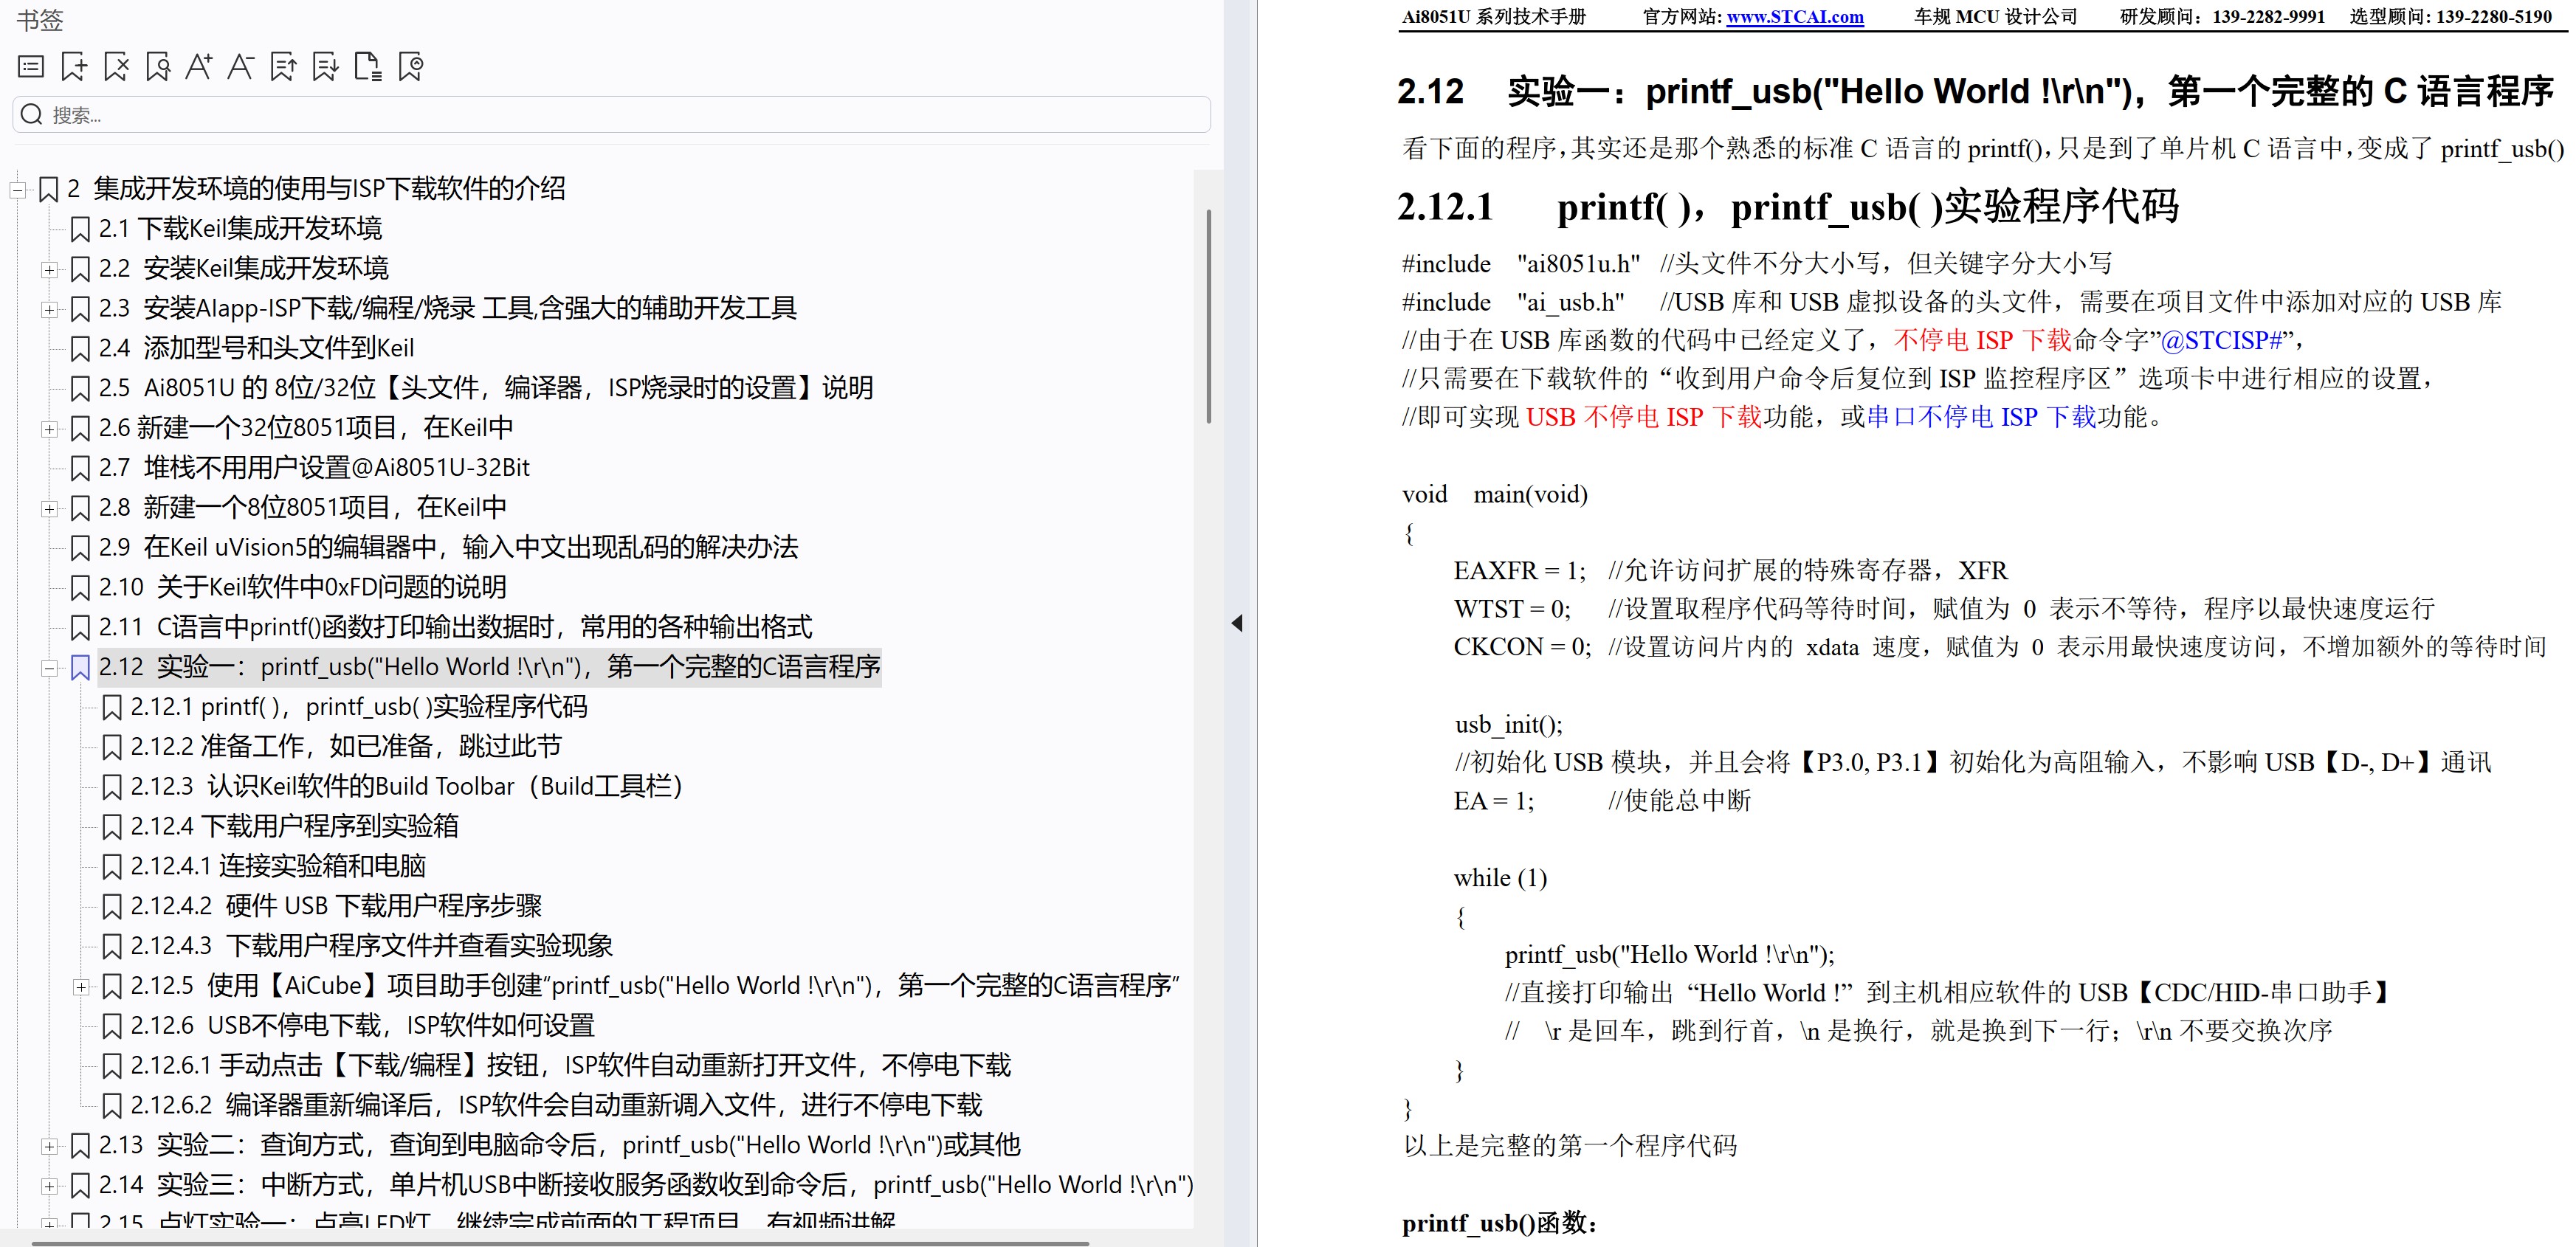Image resolution: width=2576 pixels, height=1247 pixels.
Task: Open bookmark 2.11 C语言中printf()函数
Action: click(455, 627)
